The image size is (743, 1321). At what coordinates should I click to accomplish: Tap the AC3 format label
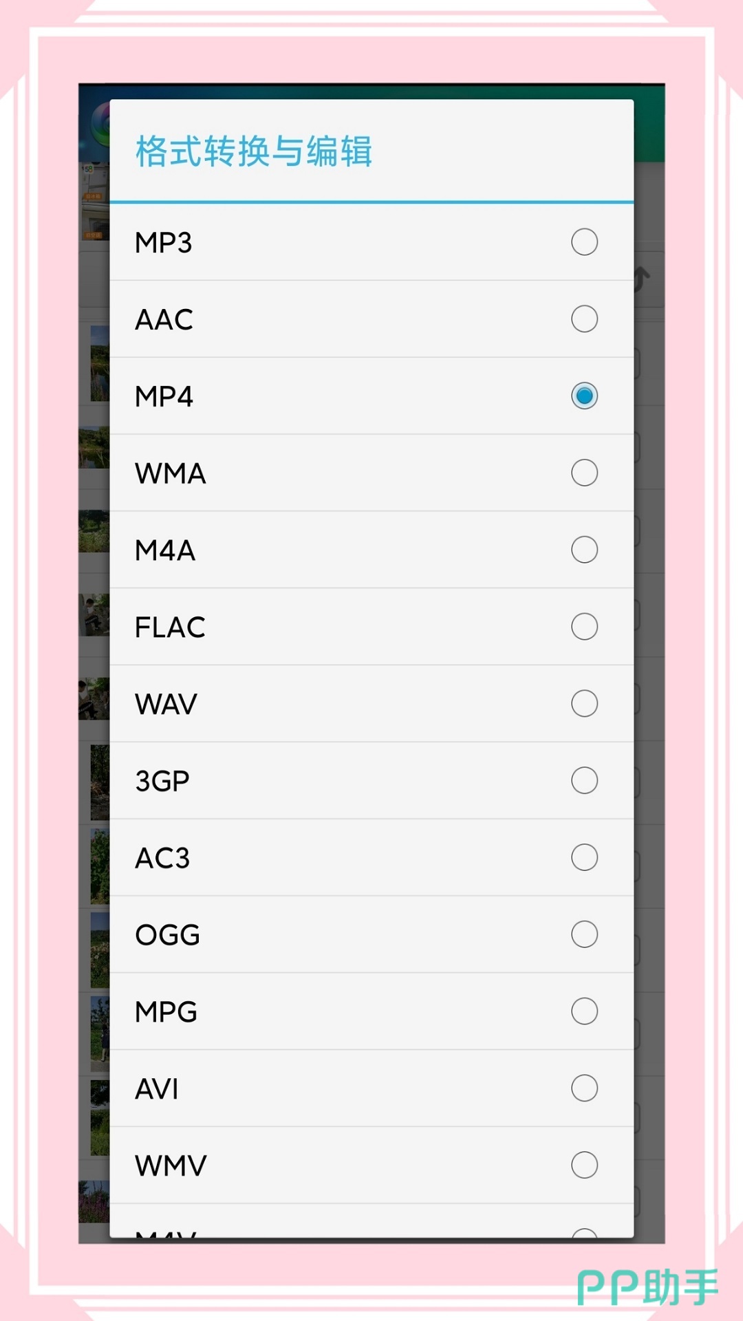click(162, 858)
